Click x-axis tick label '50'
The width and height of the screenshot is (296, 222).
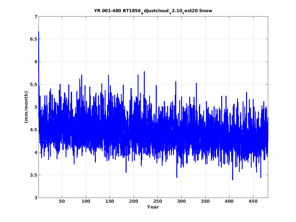tap(62, 201)
